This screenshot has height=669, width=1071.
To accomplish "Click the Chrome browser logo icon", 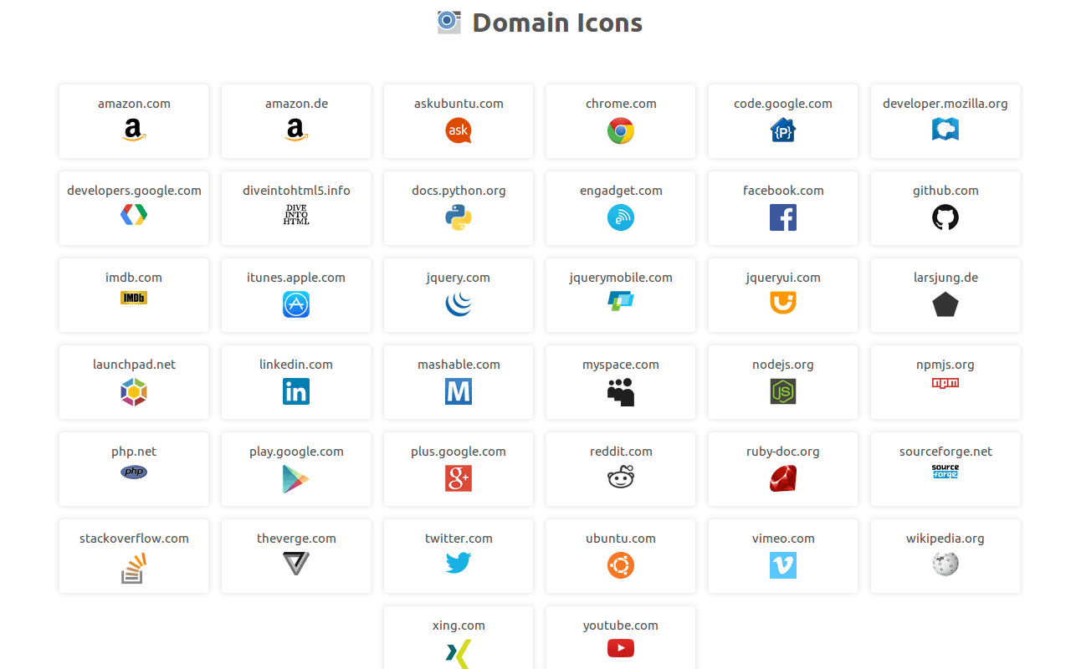I will click(621, 130).
